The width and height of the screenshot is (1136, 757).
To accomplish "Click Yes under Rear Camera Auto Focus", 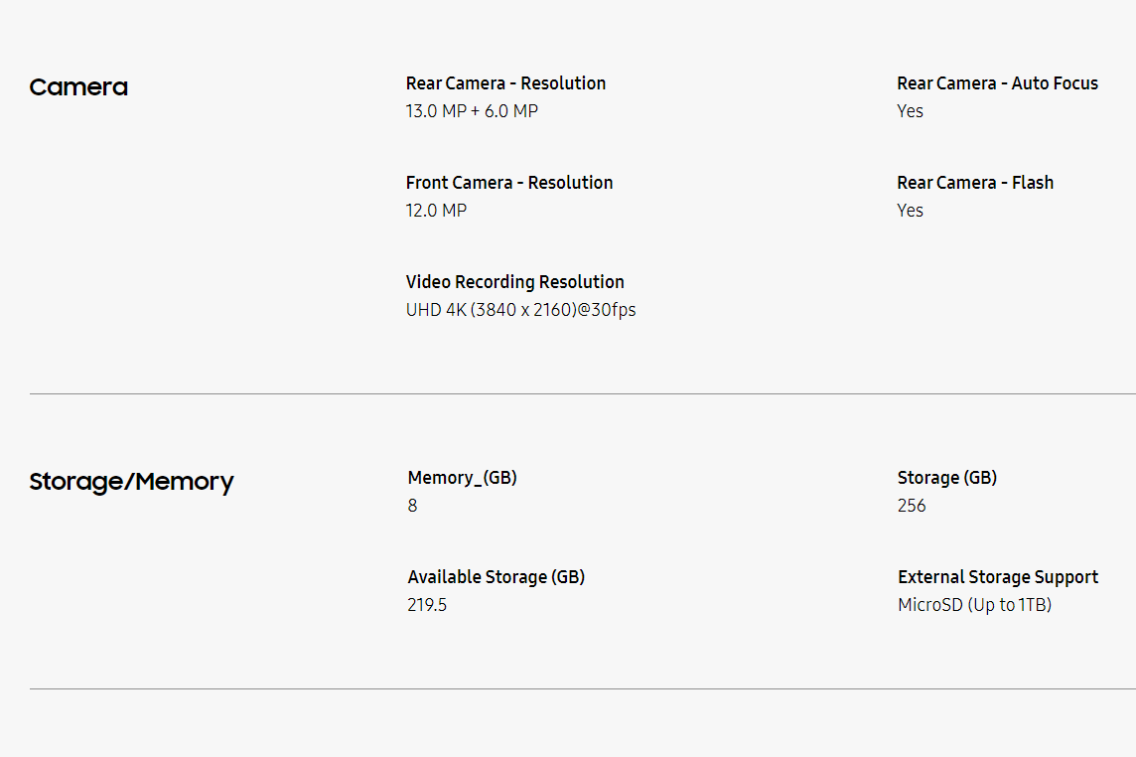I will click(x=910, y=111).
